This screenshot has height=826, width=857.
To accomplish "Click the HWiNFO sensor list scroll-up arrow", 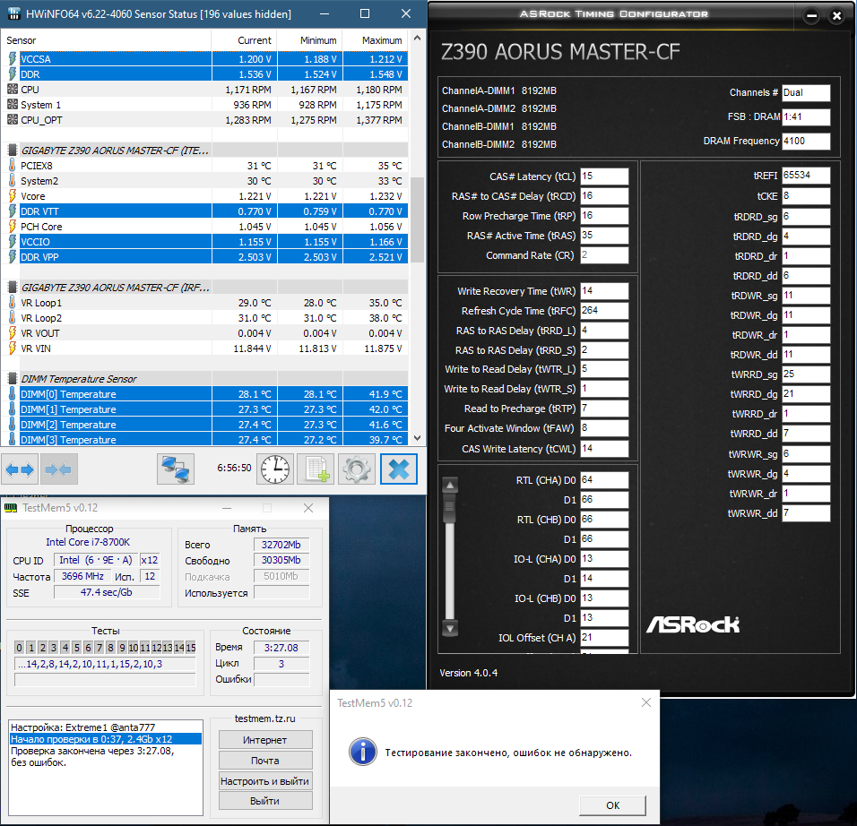I will pyautogui.click(x=417, y=38).
